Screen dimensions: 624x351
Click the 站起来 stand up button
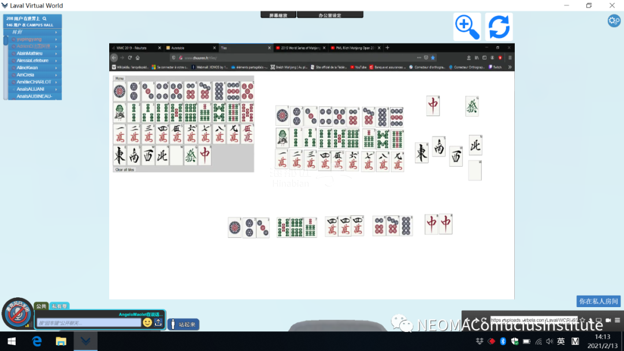(184, 324)
